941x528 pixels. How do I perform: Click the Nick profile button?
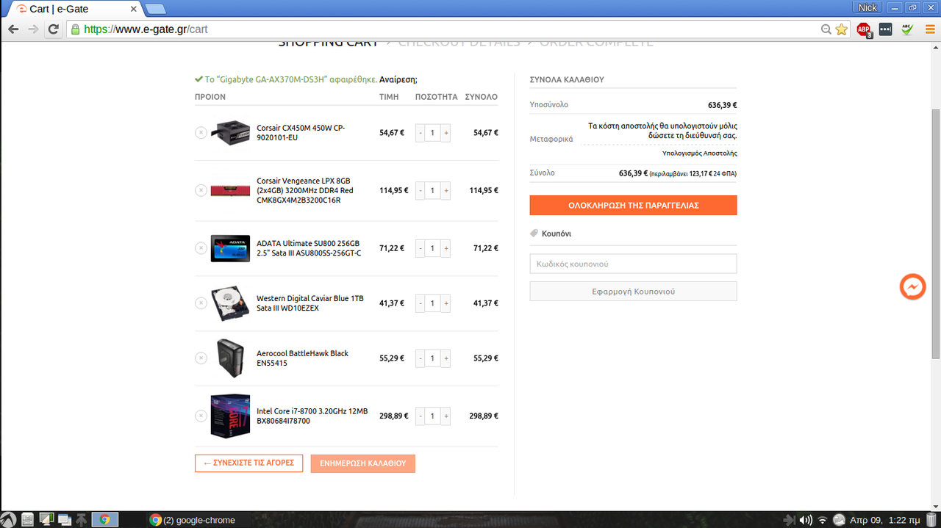pyautogui.click(x=867, y=7)
